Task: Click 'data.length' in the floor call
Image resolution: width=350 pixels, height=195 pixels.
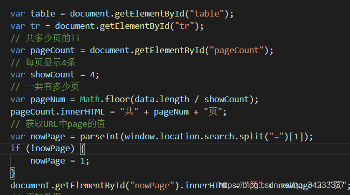Action: (162, 100)
